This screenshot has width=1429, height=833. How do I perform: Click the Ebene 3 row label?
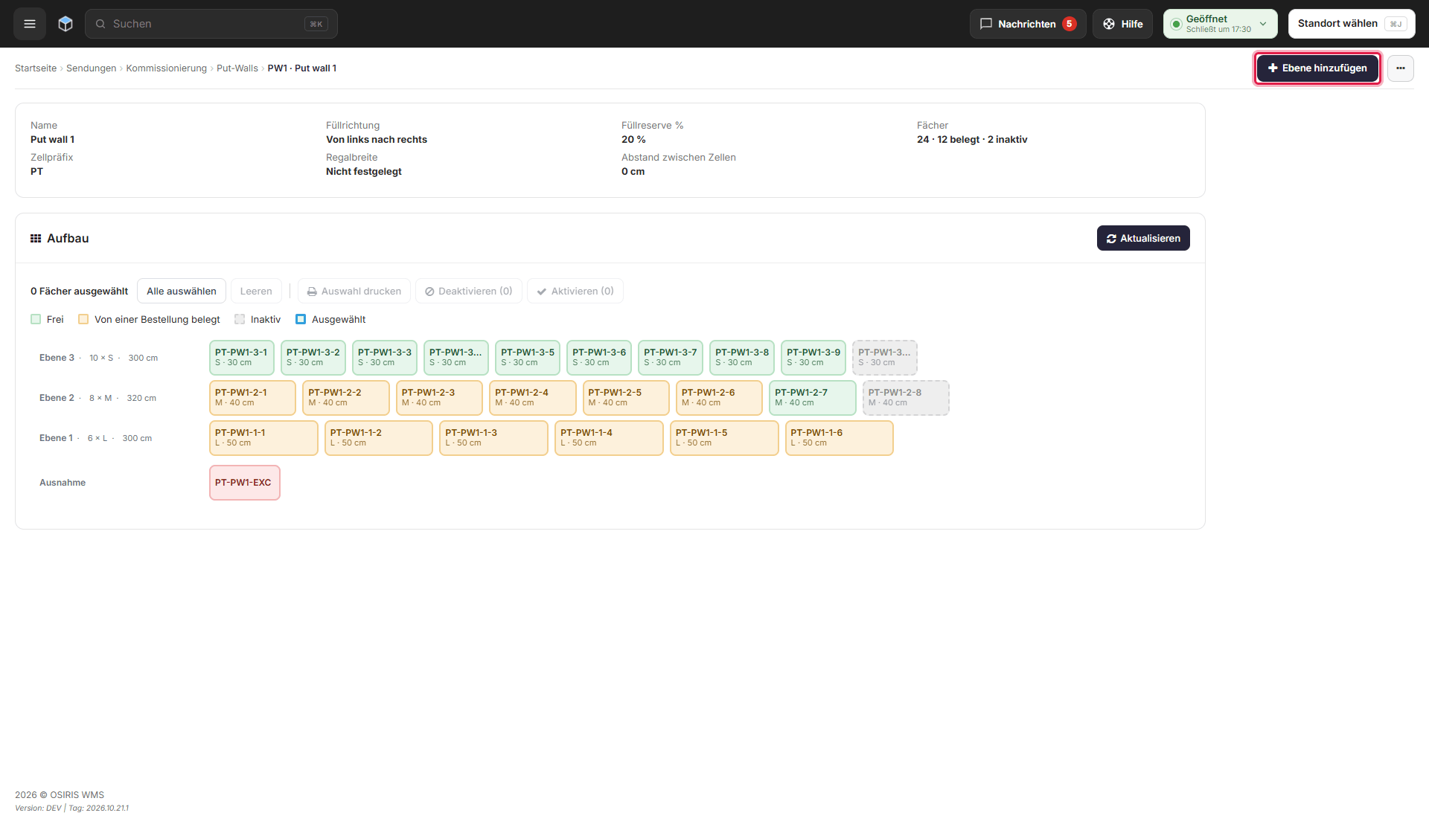(57, 358)
